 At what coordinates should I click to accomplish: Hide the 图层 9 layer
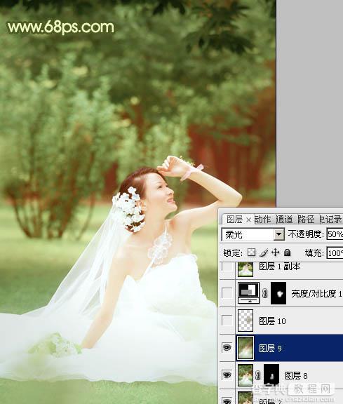[x=227, y=348]
